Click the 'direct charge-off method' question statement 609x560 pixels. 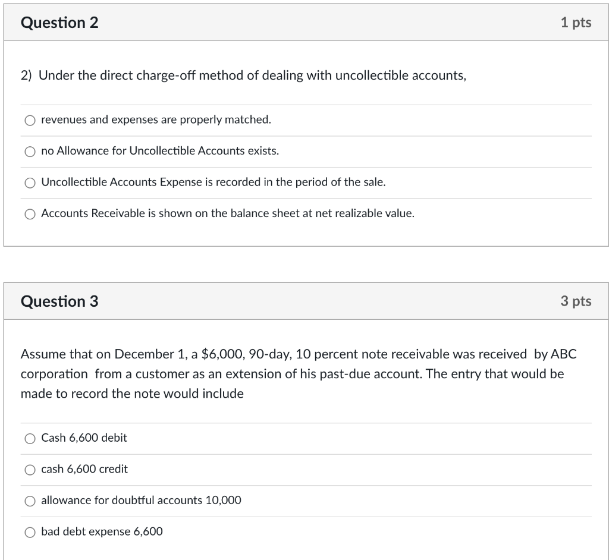pos(243,75)
